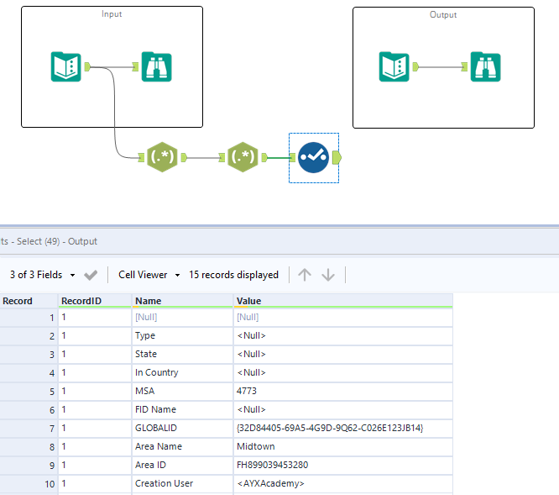Select the Browse tool in Input container
The image size is (559, 495).
point(156,66)
